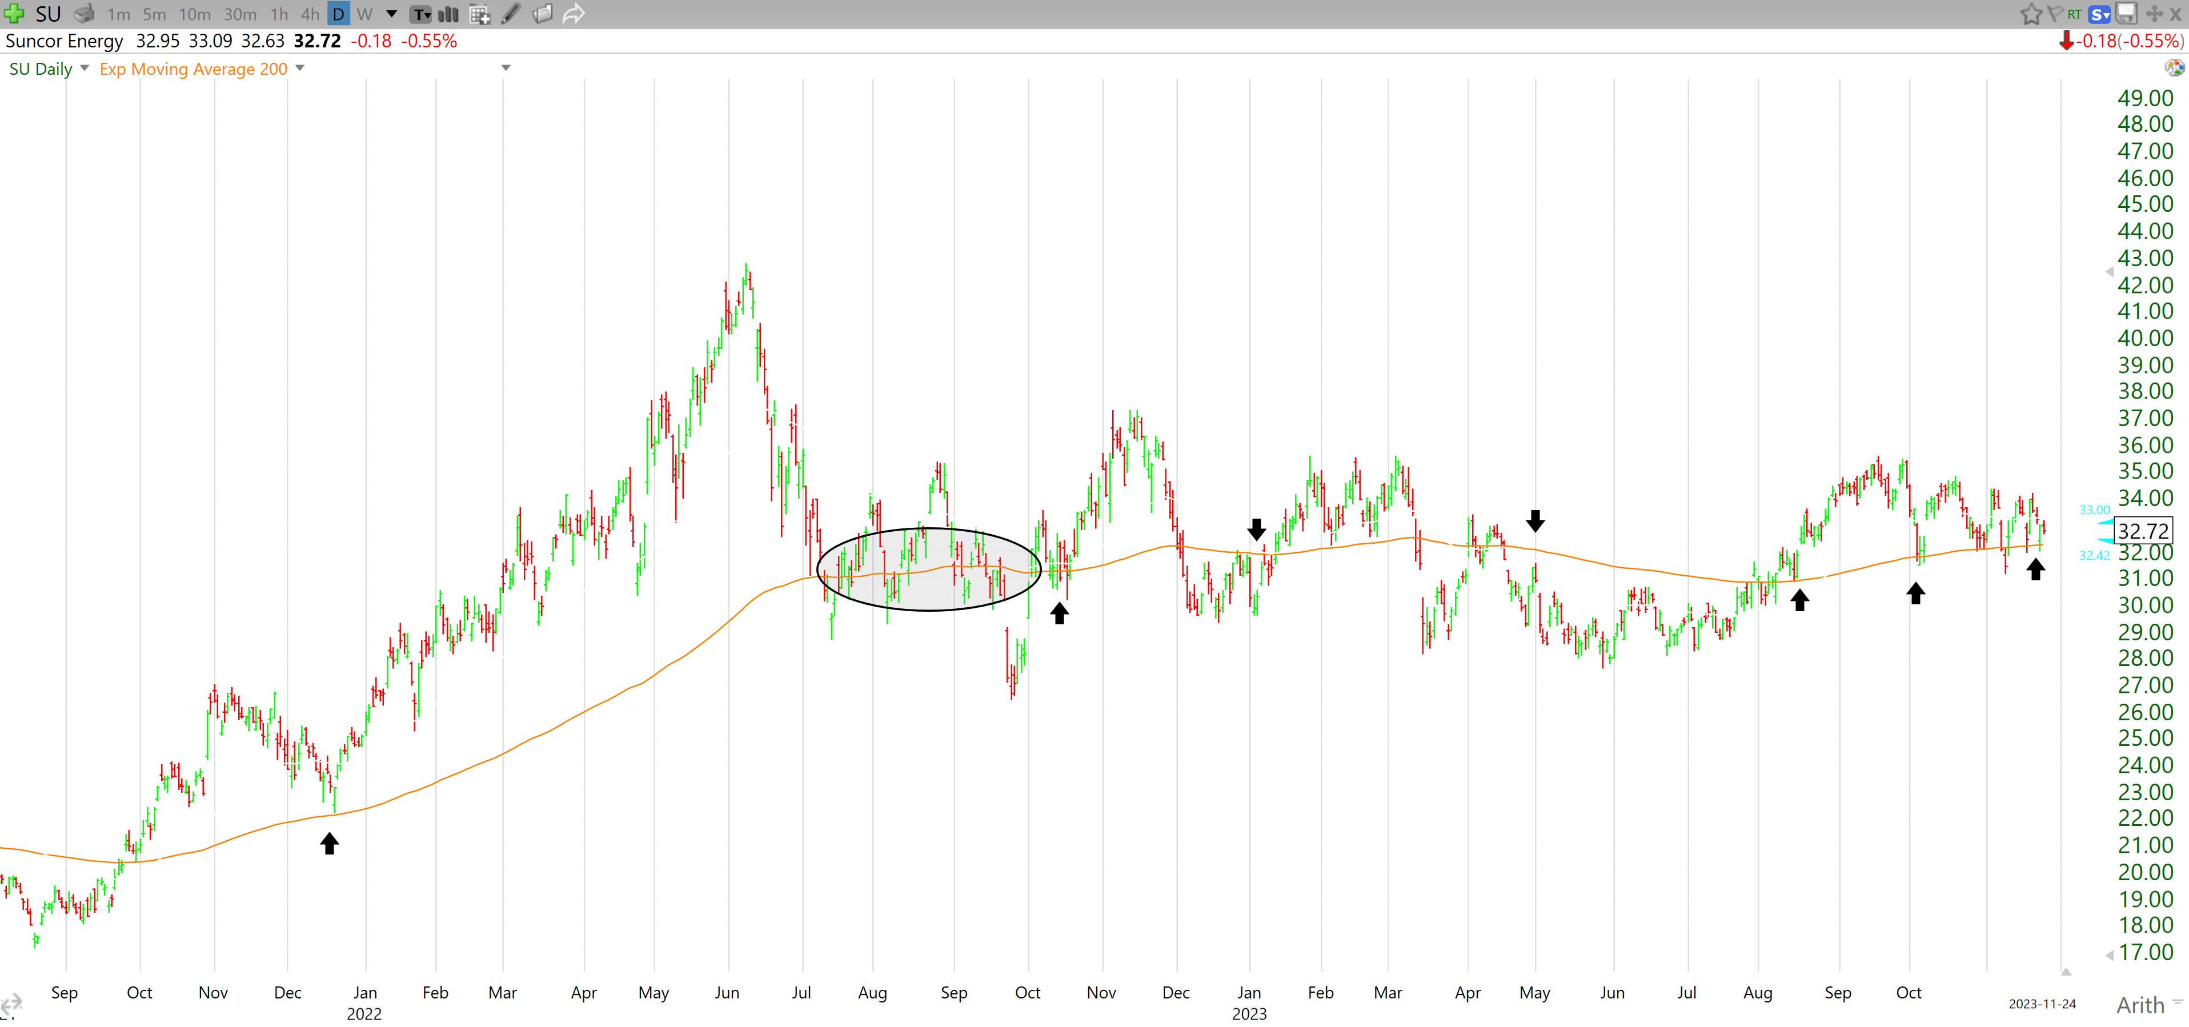
Task: Click the SU ticker symbol text
Action: 49,14
